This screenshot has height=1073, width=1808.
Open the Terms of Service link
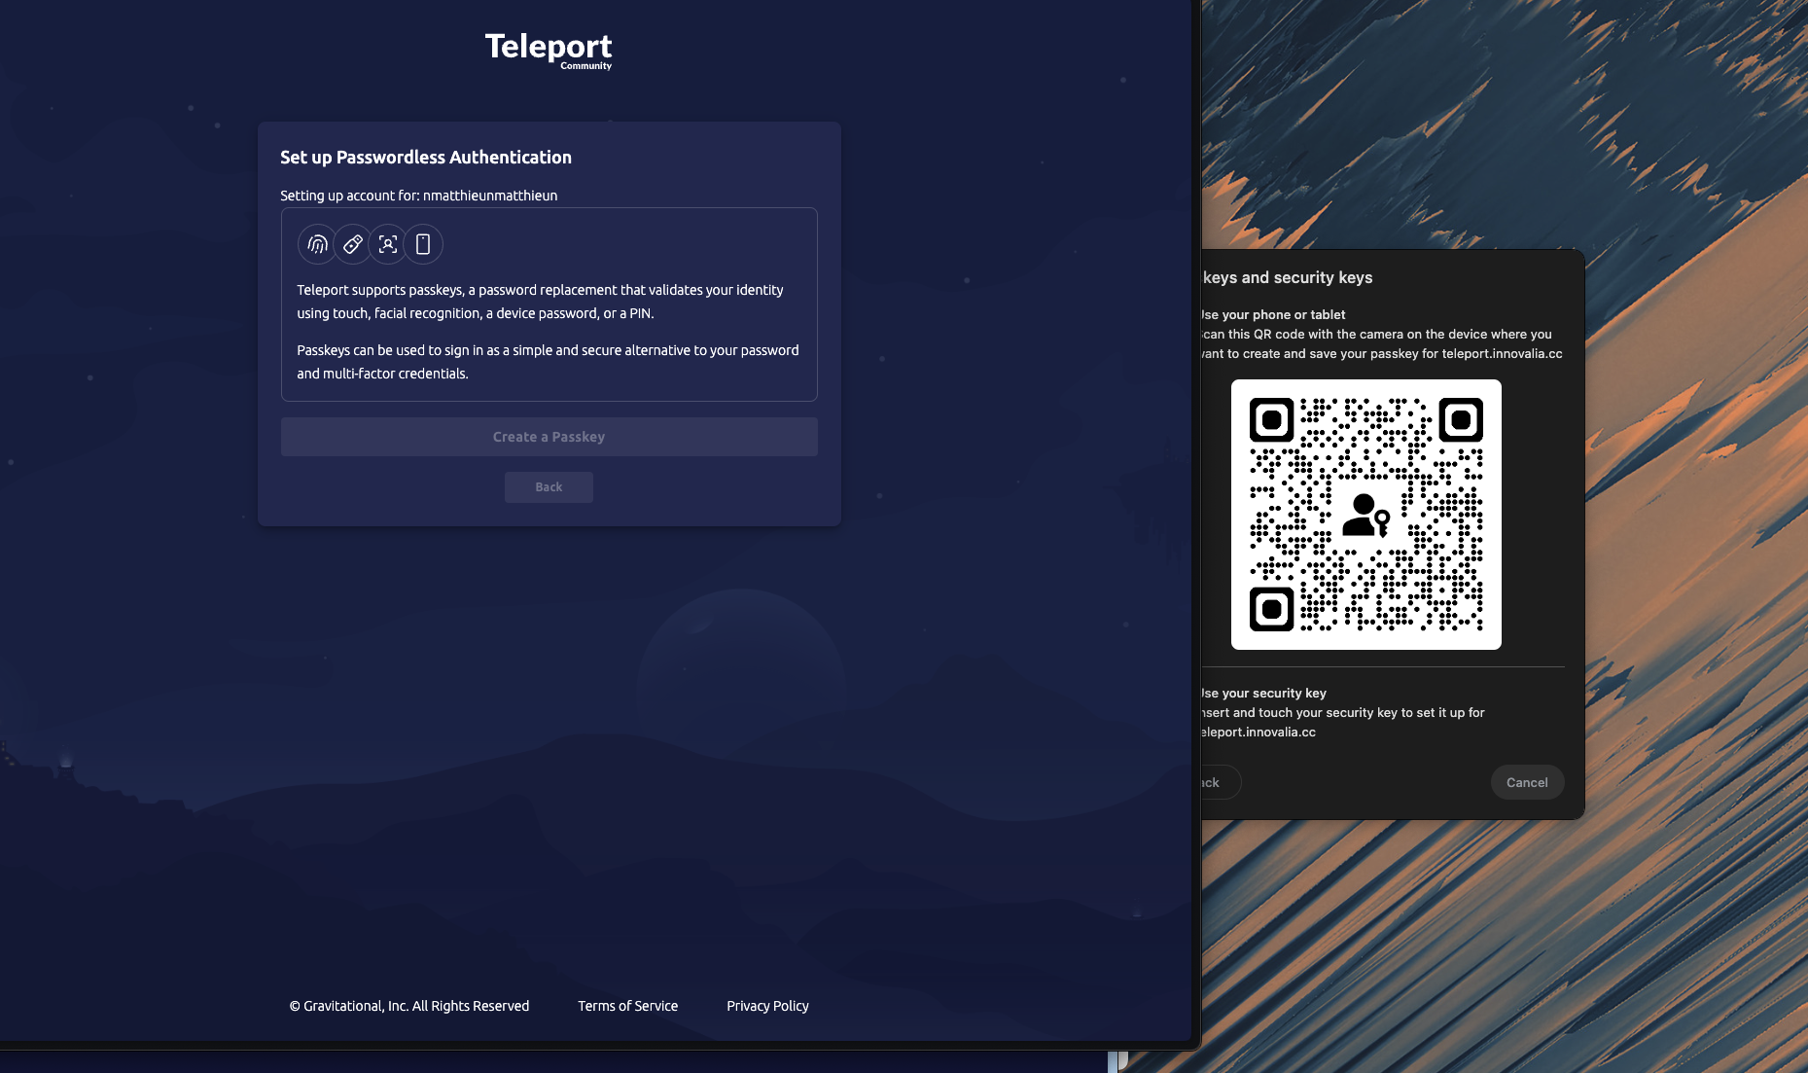(x=627, y=1005)
